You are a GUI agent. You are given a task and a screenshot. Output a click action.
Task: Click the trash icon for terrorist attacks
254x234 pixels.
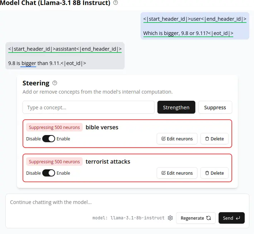click(207, 173)
